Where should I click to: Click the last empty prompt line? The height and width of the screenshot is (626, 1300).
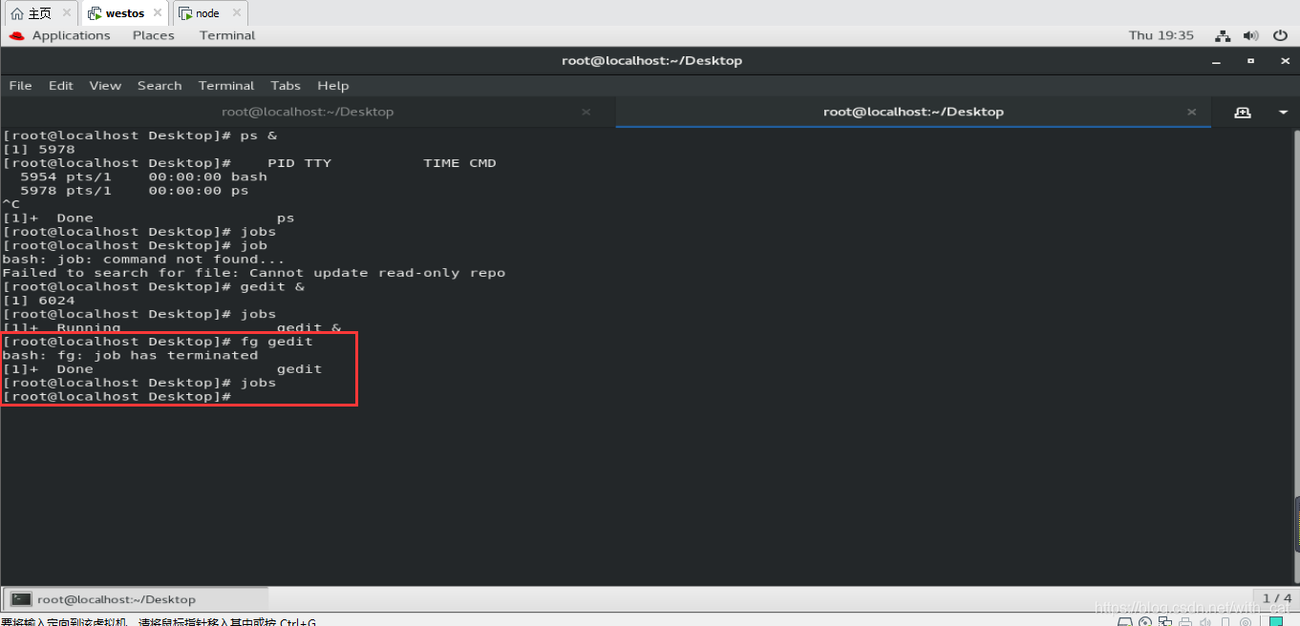pyautogui.click(x=117, y=396)
